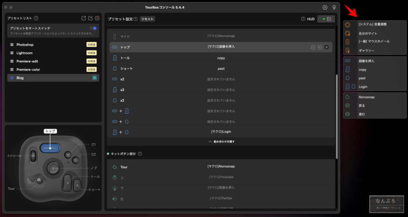
Task: Click the [マクロ]Login combination row
Action: point(221,131)
